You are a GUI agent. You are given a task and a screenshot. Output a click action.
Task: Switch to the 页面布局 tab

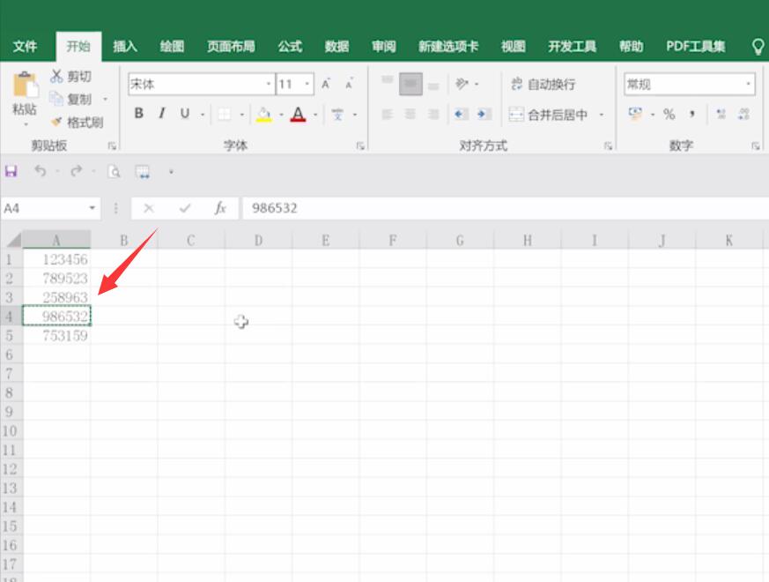coord(231,47)
